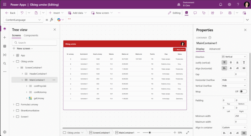Image resolution: width=251 pixels, height=136 pixels.
Task: Set Justify vertical to start alignment
Action: click(x=225, y=63)
